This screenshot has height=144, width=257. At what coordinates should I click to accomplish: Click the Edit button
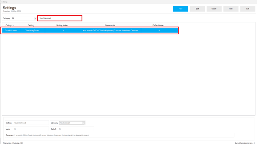[197, 9]
